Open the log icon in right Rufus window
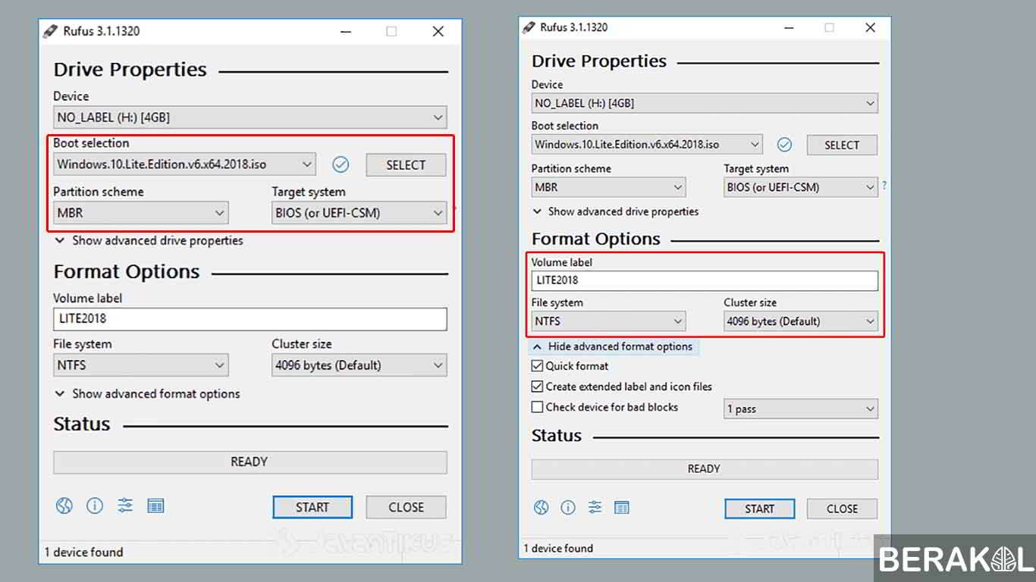This screenshot has width=1036, height=582. [x=622, y=508]
